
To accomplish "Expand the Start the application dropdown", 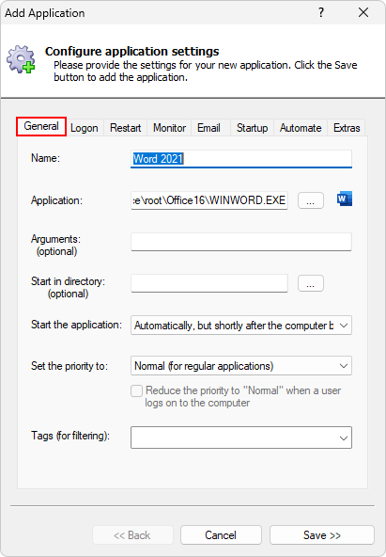I will point(241,325).
